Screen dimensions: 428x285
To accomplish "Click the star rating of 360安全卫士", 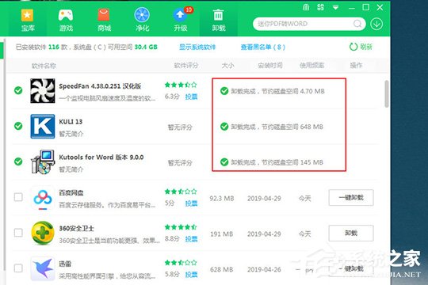I will tap(181, 227).
